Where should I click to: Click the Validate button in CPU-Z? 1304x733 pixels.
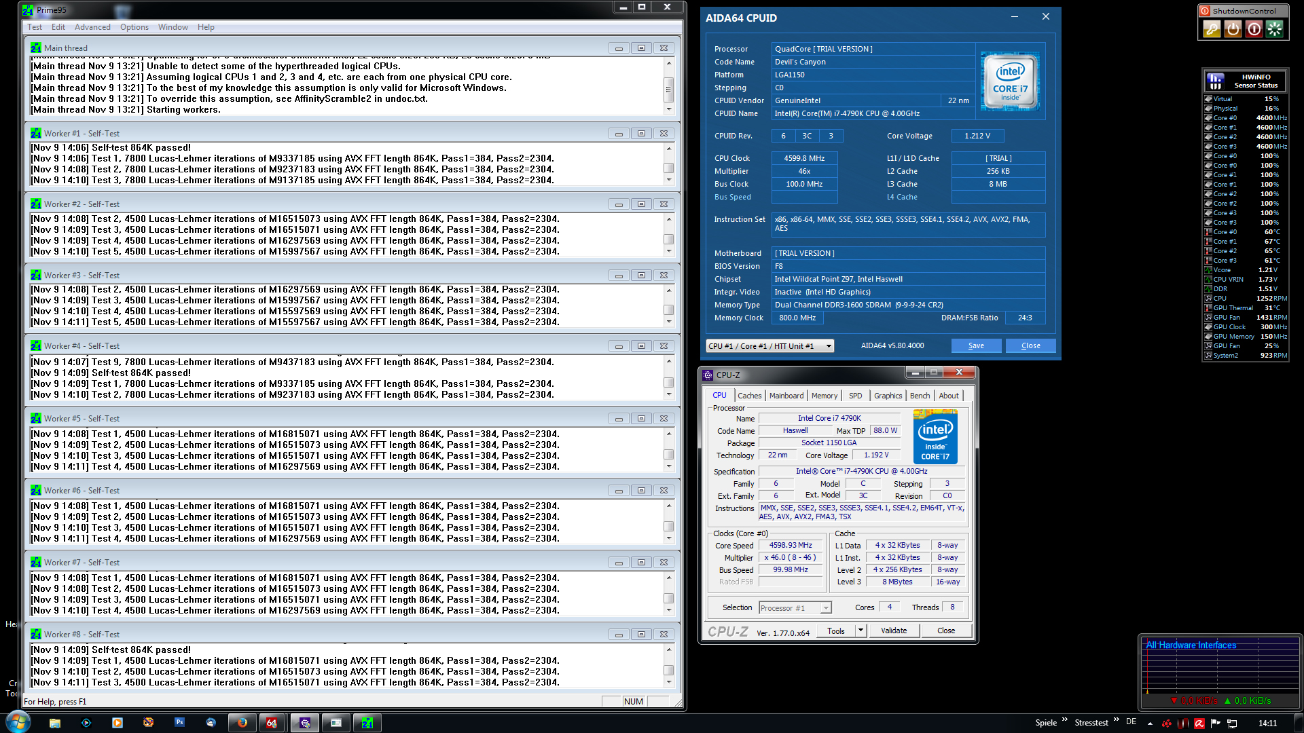tap(894, 631)
